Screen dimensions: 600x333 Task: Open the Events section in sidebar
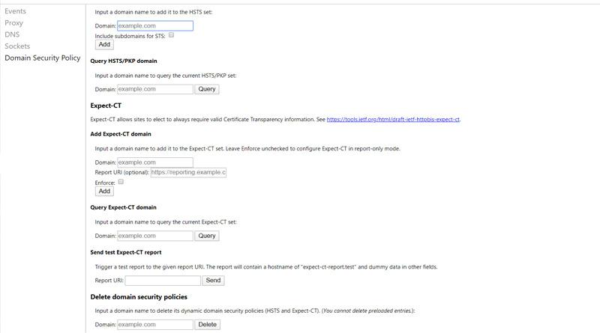pyautogui.click(x=15, y=11)
